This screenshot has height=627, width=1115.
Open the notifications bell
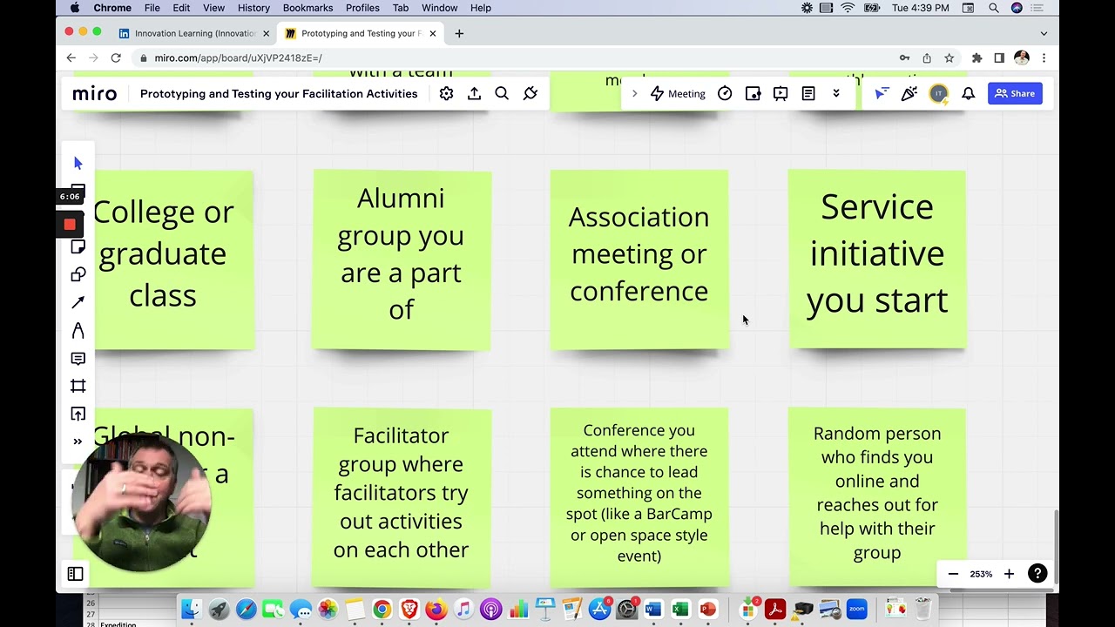(x=968, y=93)
